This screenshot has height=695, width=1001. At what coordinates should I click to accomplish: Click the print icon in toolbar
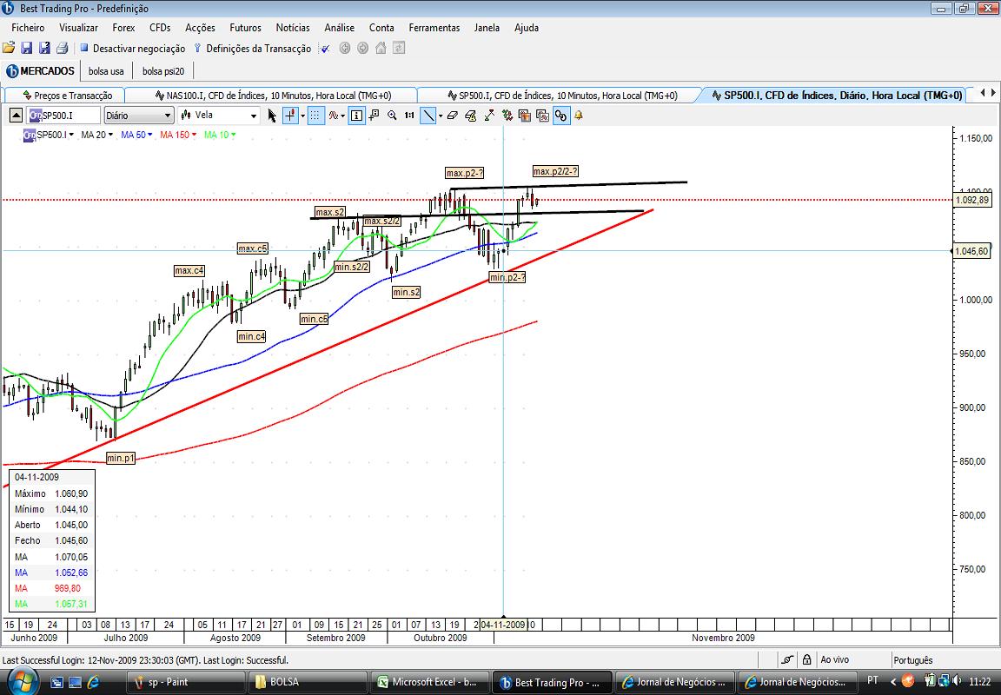(x=63, y=49)
